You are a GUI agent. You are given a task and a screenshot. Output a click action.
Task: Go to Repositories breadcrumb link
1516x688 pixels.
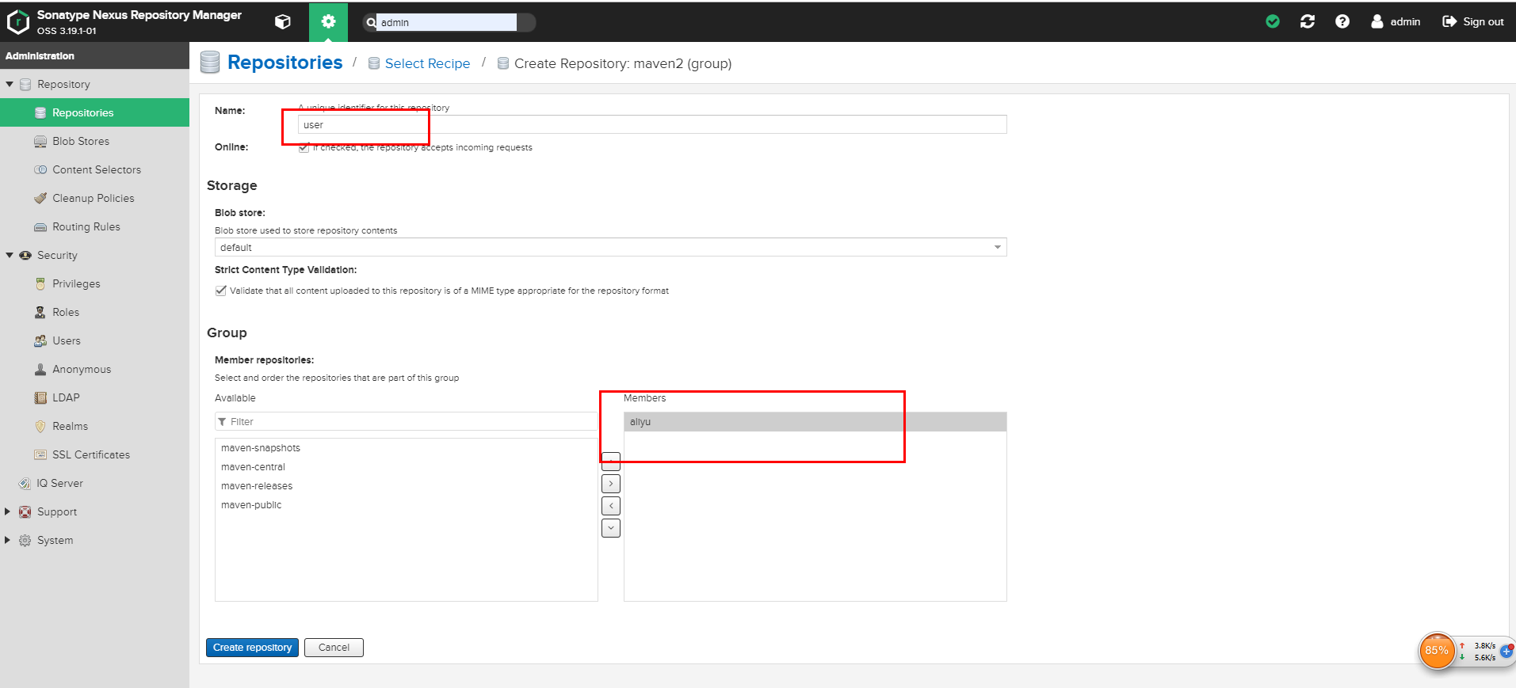[284, 63]
